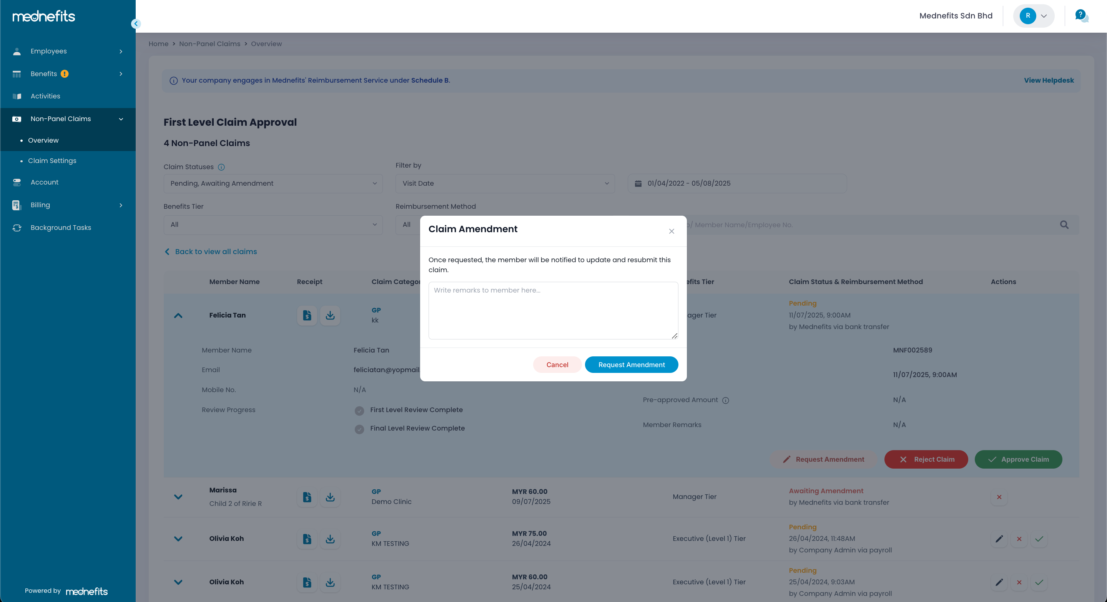
Task: Open the Benefits menu
Action: (x=68, y=74)
